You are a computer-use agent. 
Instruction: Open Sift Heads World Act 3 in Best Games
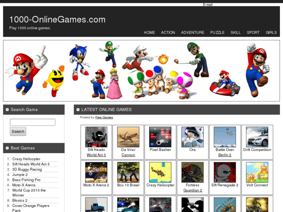tap(31, 164)
